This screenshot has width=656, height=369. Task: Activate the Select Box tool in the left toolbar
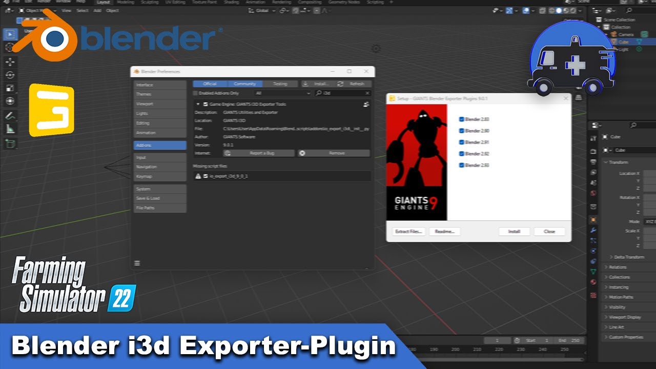pyautogui.click(x=10, y=35)
